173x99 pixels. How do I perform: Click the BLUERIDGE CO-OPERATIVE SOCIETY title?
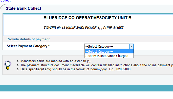pyautogui.click(x=87, y=18)
